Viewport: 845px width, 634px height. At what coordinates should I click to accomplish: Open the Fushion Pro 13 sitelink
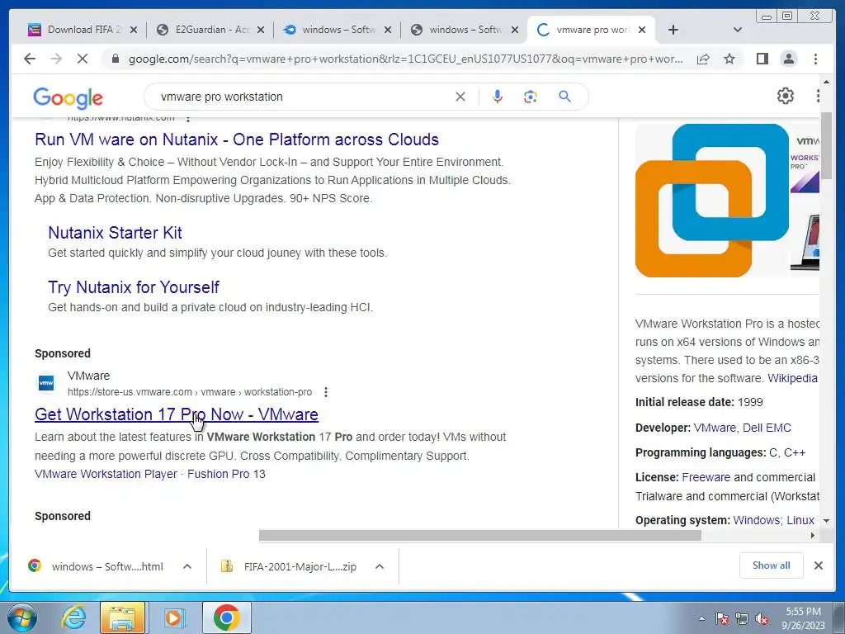(x=226, y=474)
